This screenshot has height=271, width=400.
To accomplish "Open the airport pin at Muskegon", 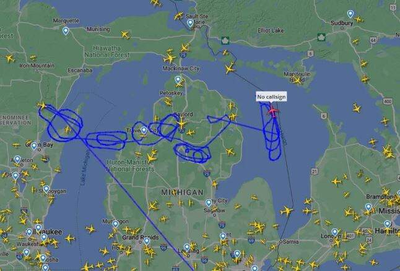I will (x=115, y=224).
